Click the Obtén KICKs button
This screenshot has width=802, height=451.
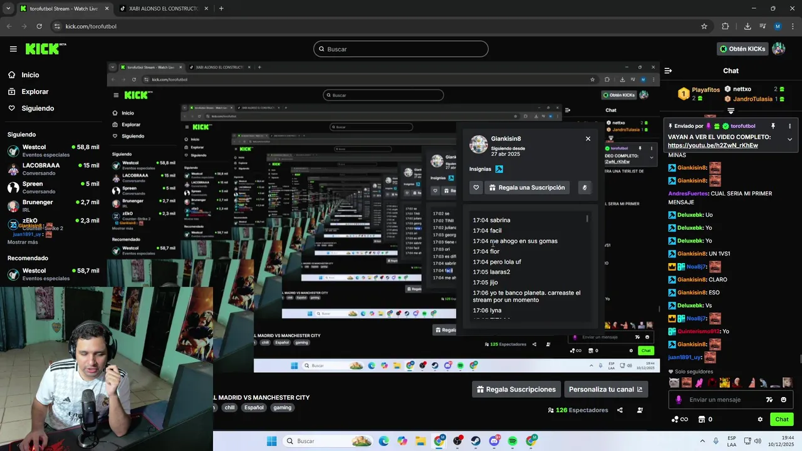pyautogui.click(x=742, y=49)
